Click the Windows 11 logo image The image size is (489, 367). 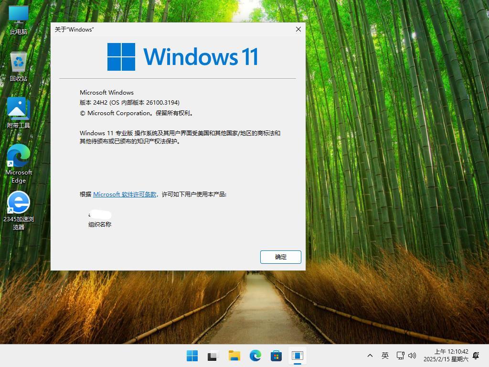(x=183, y=57)
